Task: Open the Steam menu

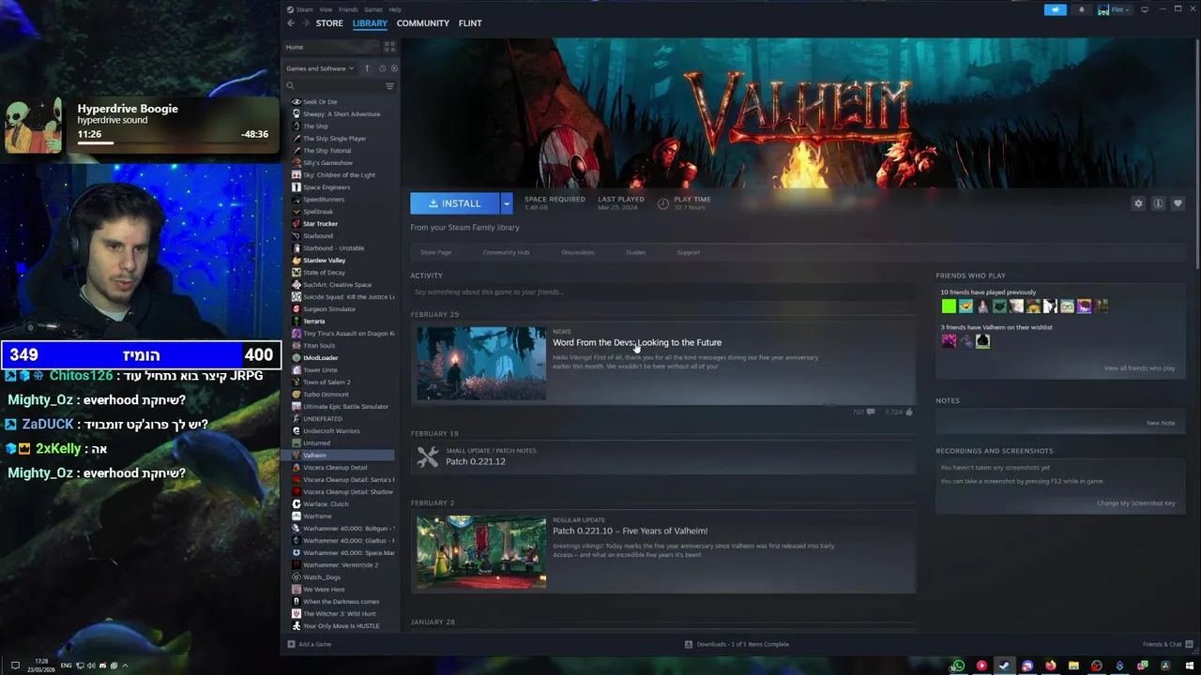Action: pos(304,9)
